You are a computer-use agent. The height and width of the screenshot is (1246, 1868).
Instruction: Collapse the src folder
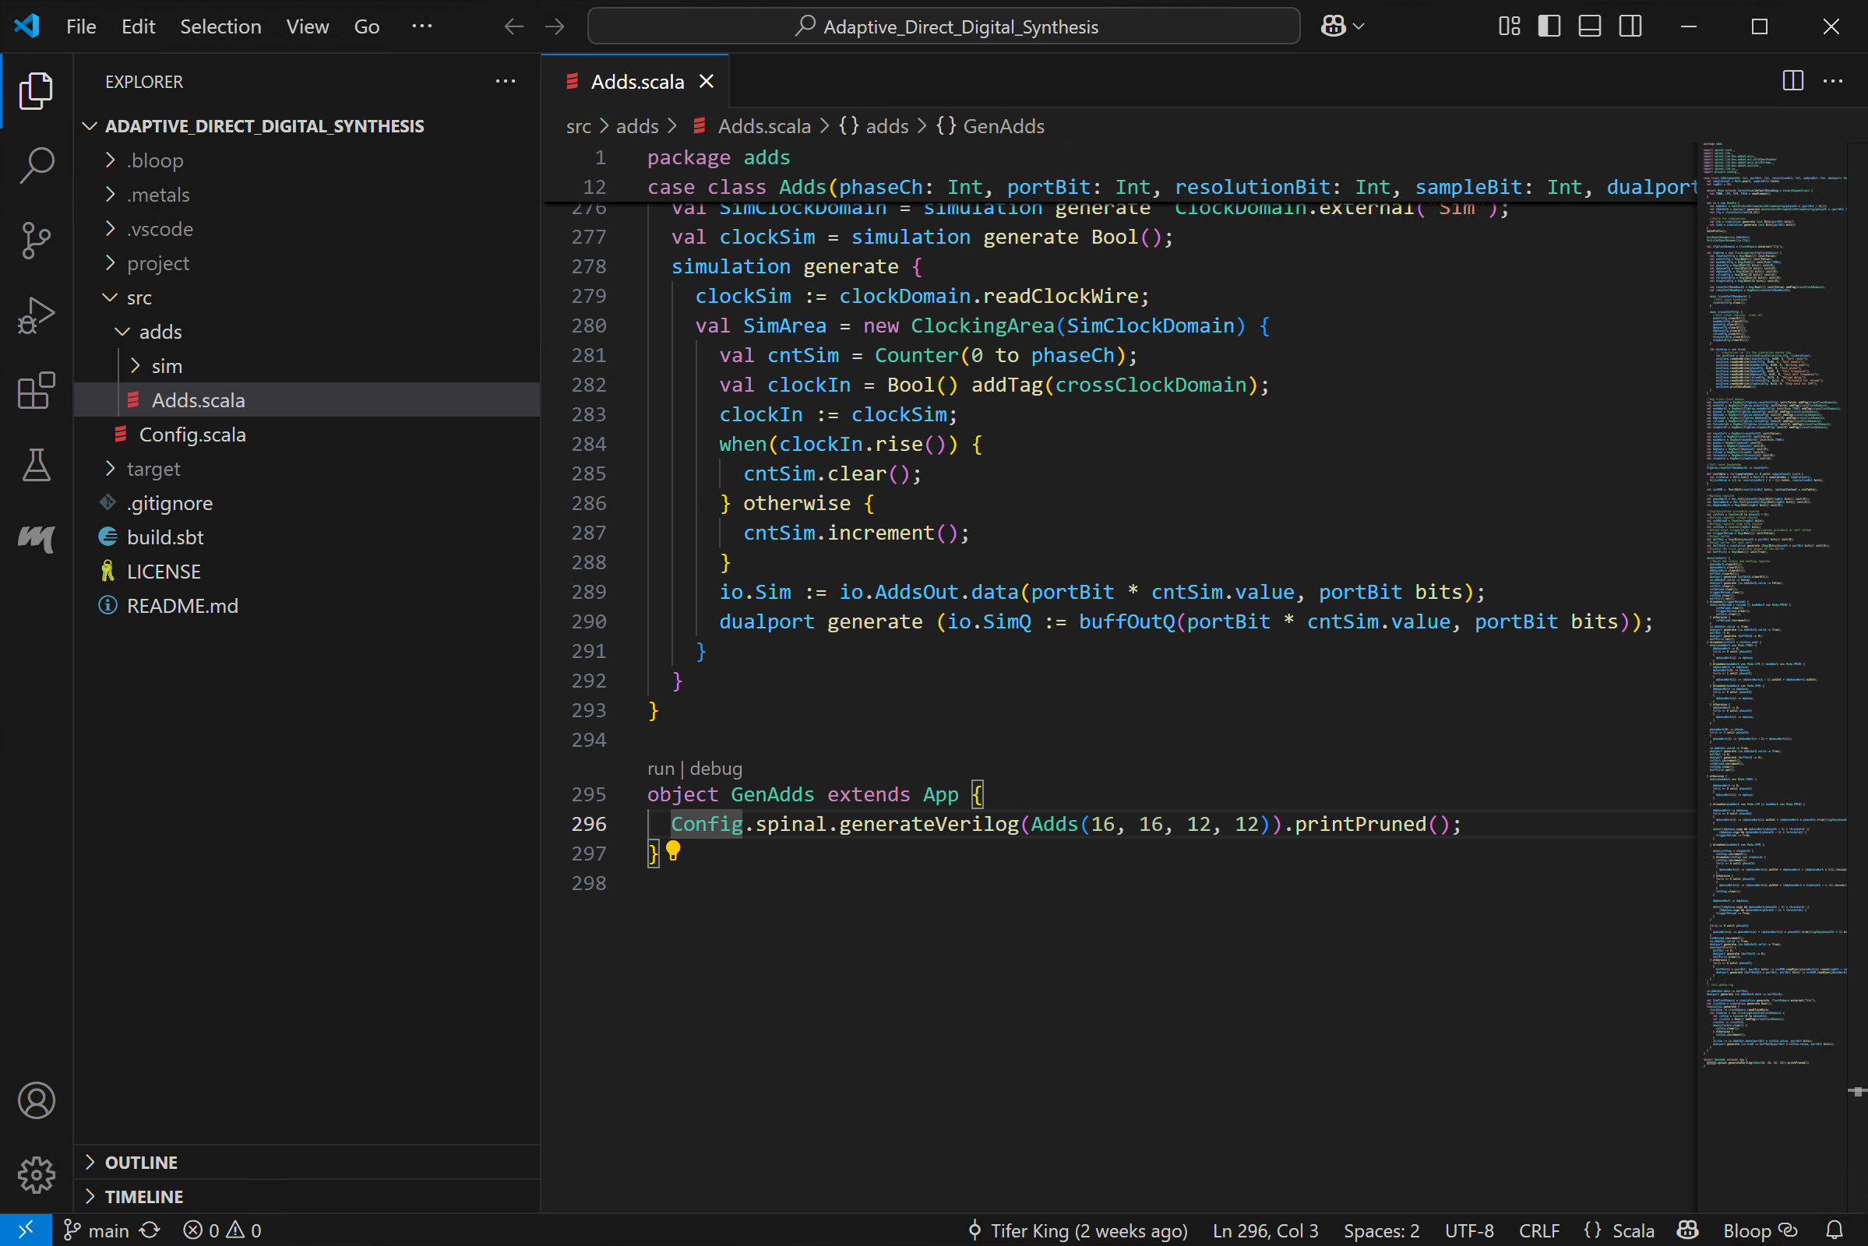click(111, 297)
